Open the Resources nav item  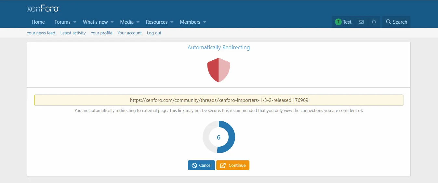(157, 22)
